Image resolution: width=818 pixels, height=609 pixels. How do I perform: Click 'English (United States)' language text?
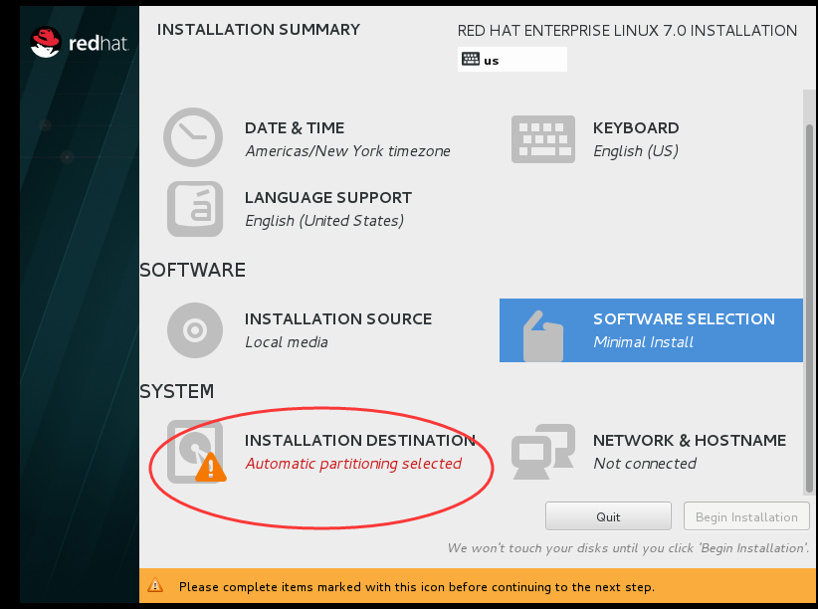[324, 221]
